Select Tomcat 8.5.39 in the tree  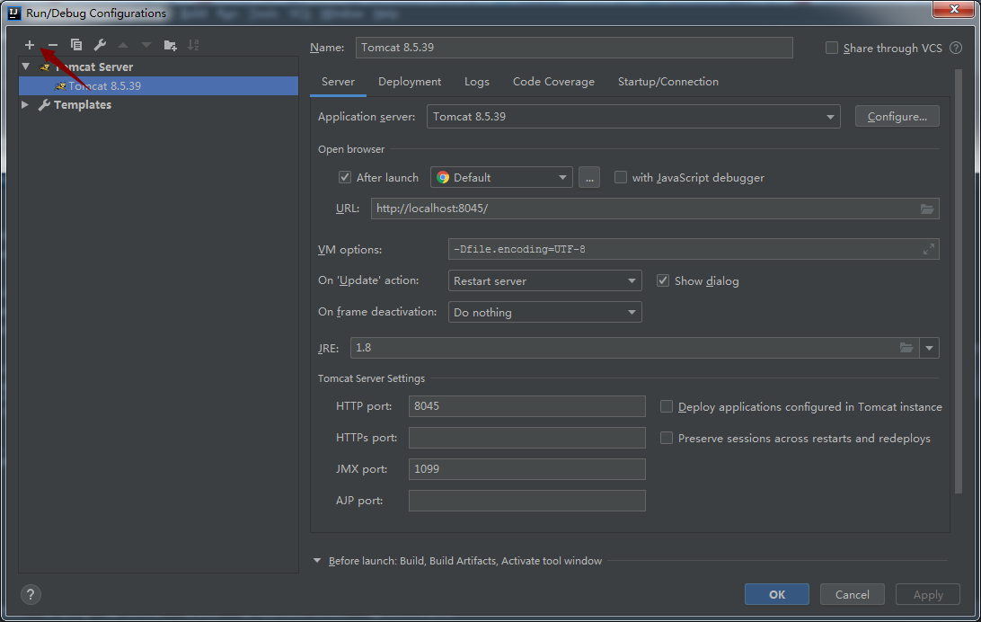coord(158,85)
